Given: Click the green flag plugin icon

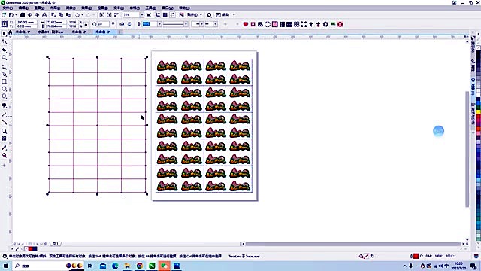Looking at the screenshot, I should (x=333, y=24).
